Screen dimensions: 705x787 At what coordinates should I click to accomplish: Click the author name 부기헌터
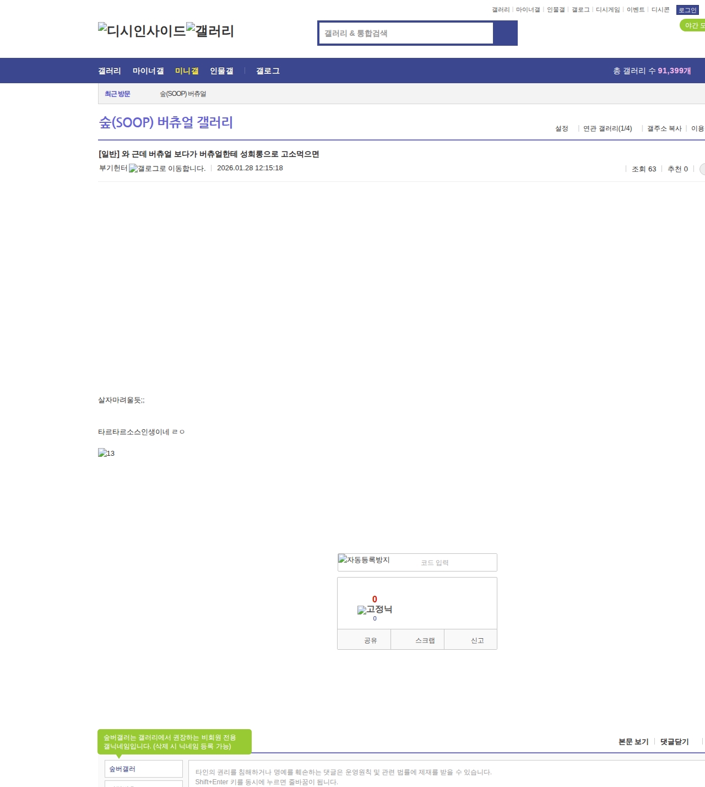click(x=113, y=168)
